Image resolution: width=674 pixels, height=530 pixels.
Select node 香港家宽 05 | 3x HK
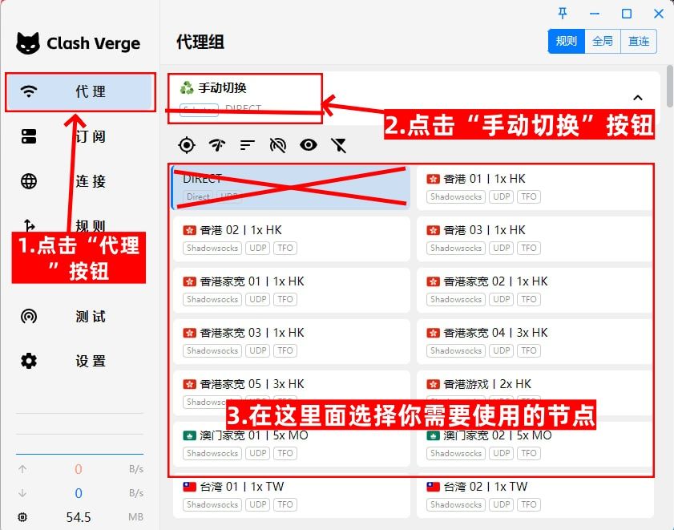tap(291, 393)
